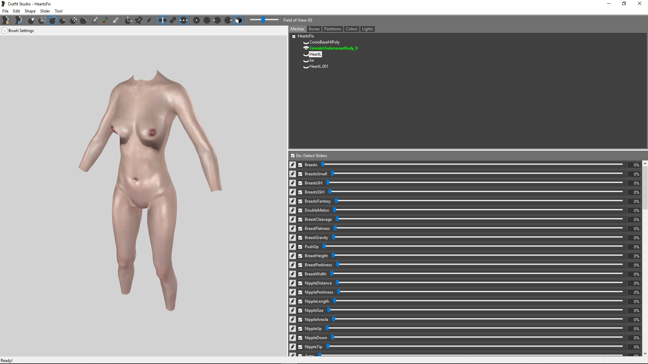
Task: Click the edit pencil for NippleUp slider
Action: [x=293, y=329]
